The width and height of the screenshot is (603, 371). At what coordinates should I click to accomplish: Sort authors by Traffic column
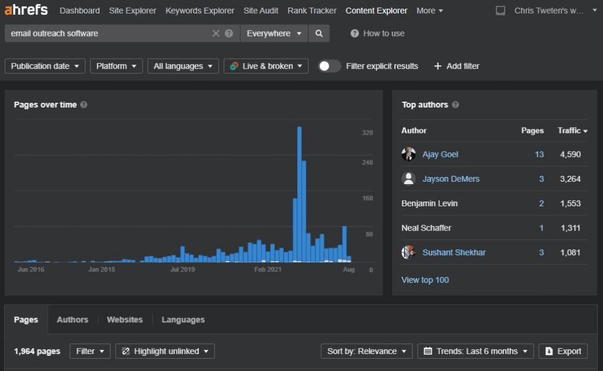click(572, 131)
